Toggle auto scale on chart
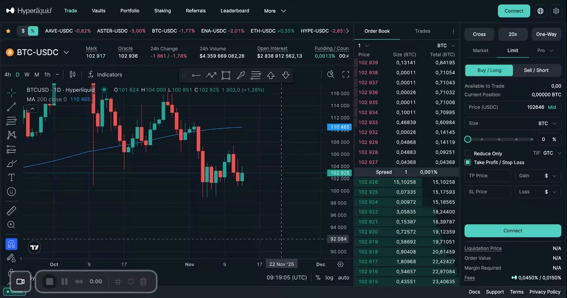The width and height of the screenshot is (567, 298). tap(344, 278)
